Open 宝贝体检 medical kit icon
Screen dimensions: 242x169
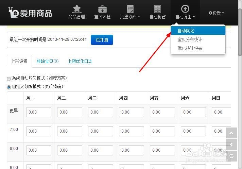[x=103, y=9]
